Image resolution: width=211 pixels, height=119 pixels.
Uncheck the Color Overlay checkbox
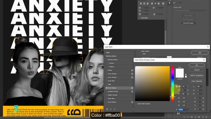pos(106,88)
